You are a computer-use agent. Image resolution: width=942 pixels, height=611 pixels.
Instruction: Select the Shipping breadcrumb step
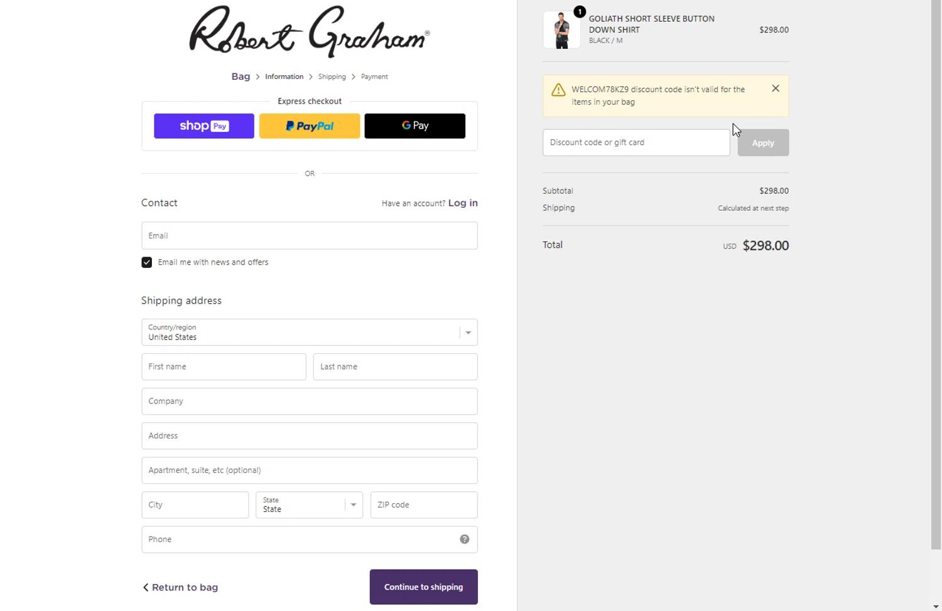tap(332, 77)
